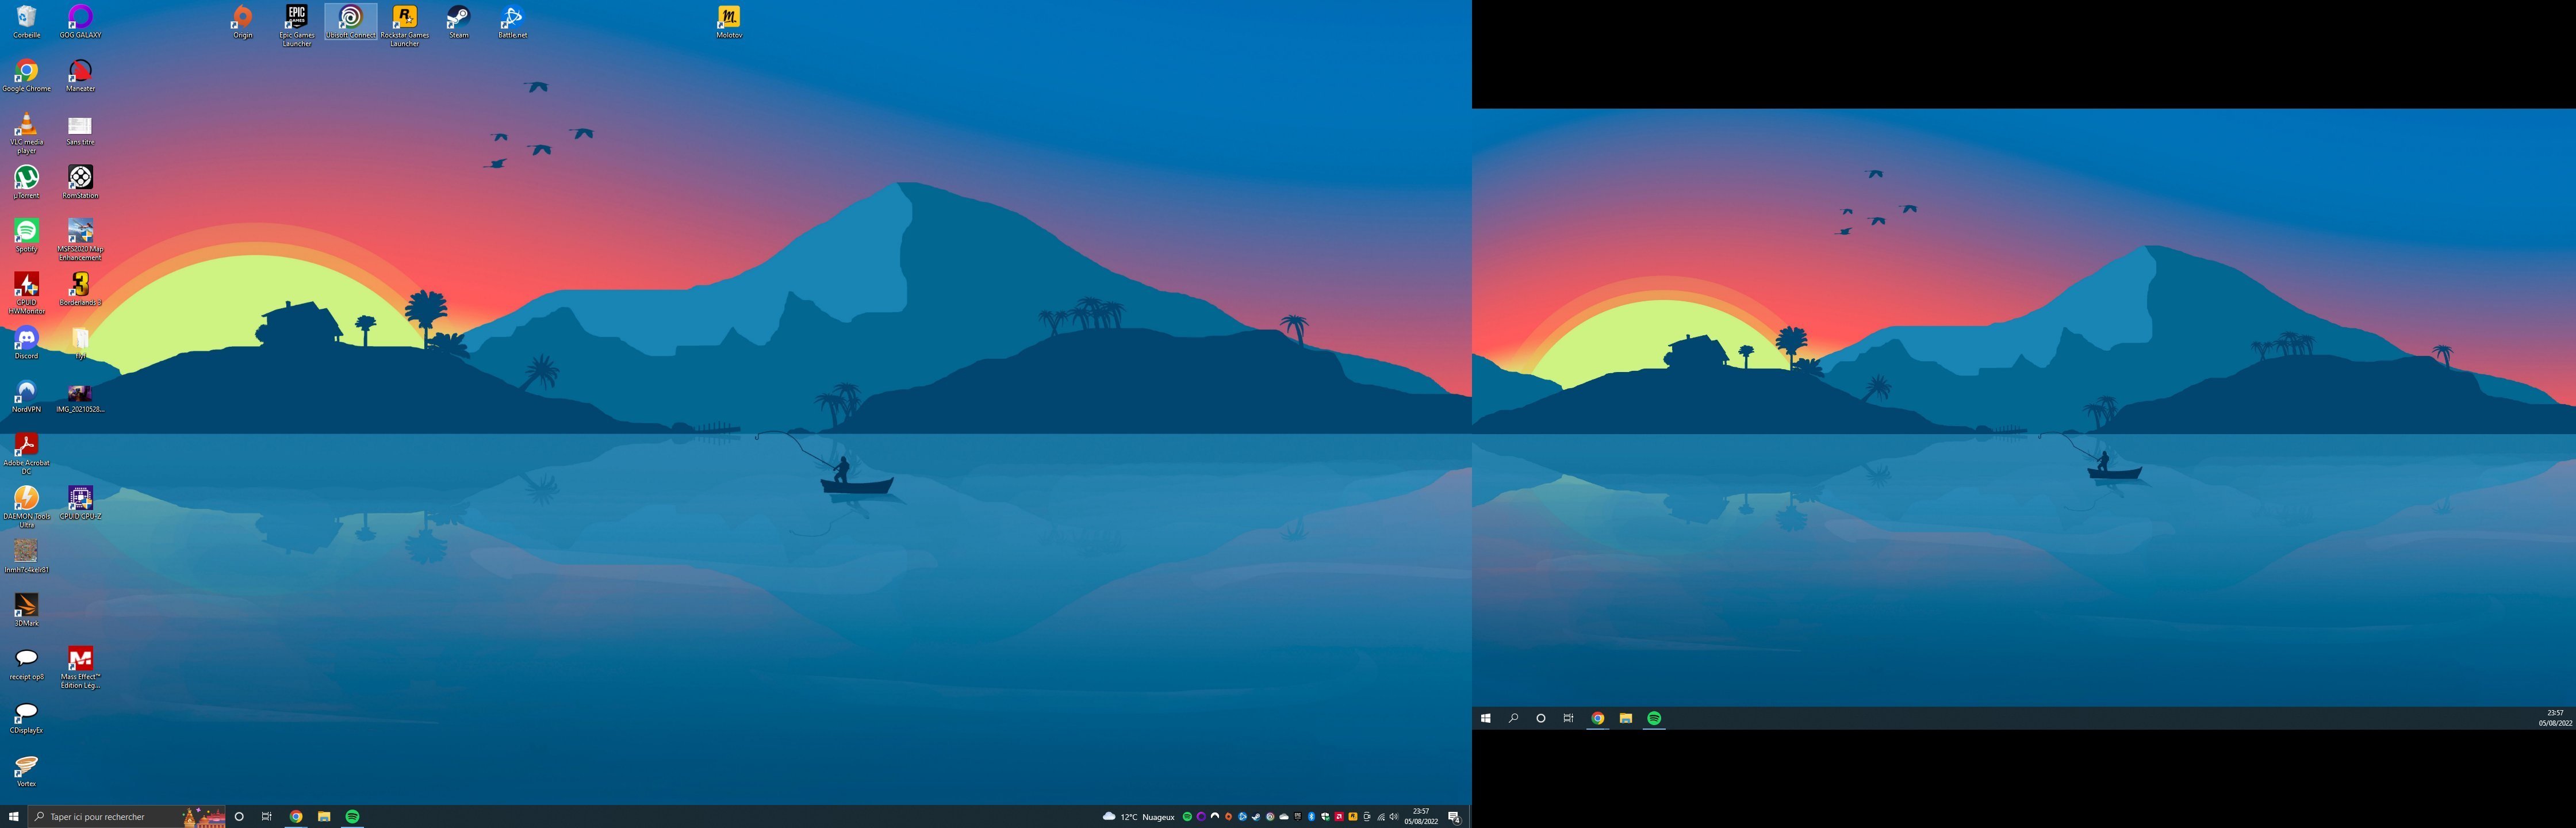This screenshot has height=828, width=2576.
Task: Open the Windows Start menu on main taskbar
Action: click(14, 817)
